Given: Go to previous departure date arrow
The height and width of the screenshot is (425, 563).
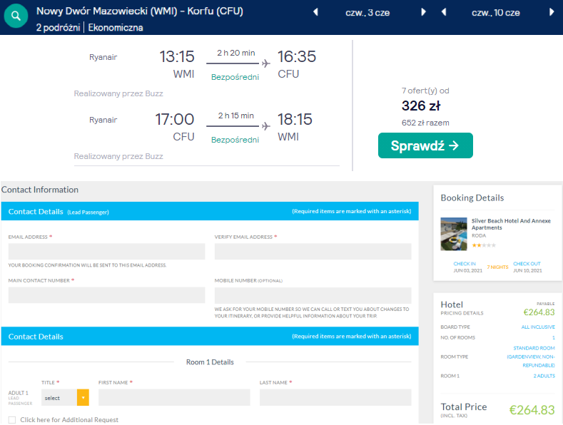Looking at the screenshot, I should [x=315, y=12].
